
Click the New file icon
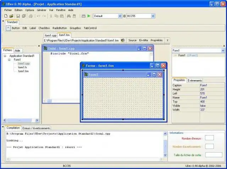click(6, 16)
